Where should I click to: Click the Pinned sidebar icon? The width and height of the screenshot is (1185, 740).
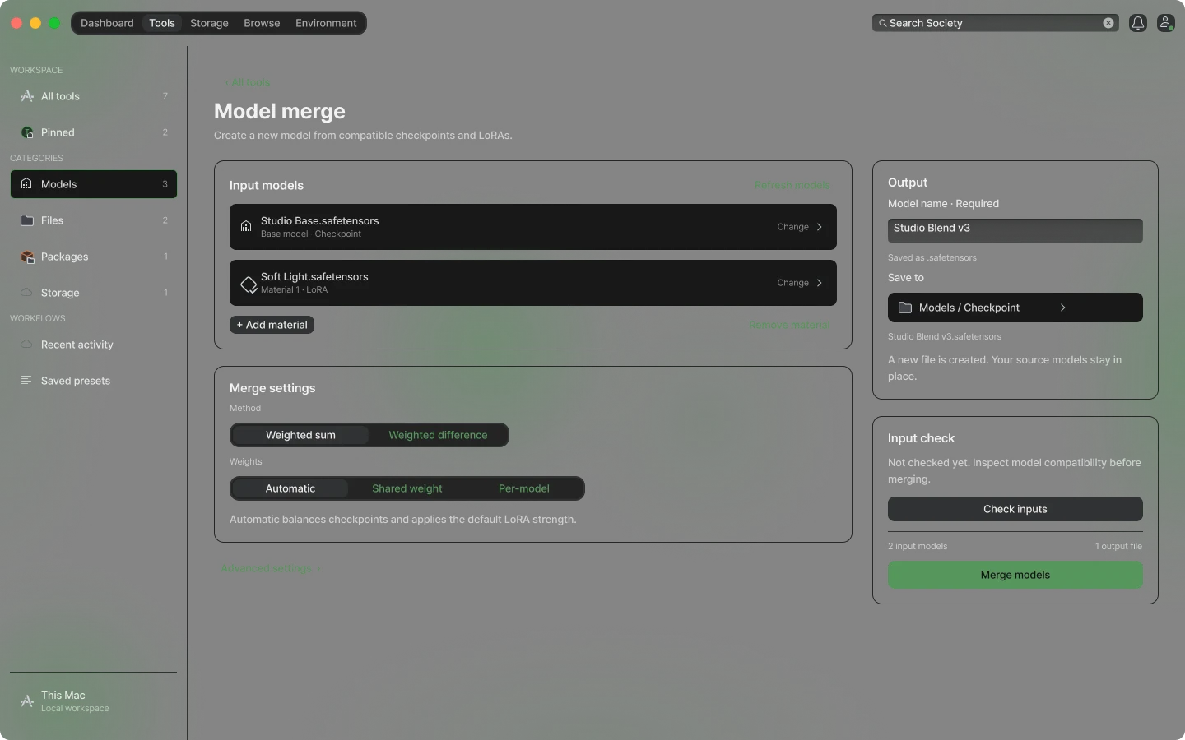tap(27, 132)
